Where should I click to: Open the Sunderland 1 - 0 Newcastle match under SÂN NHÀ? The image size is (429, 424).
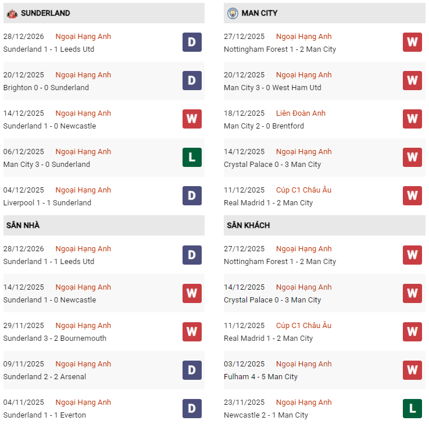point(49,300)
